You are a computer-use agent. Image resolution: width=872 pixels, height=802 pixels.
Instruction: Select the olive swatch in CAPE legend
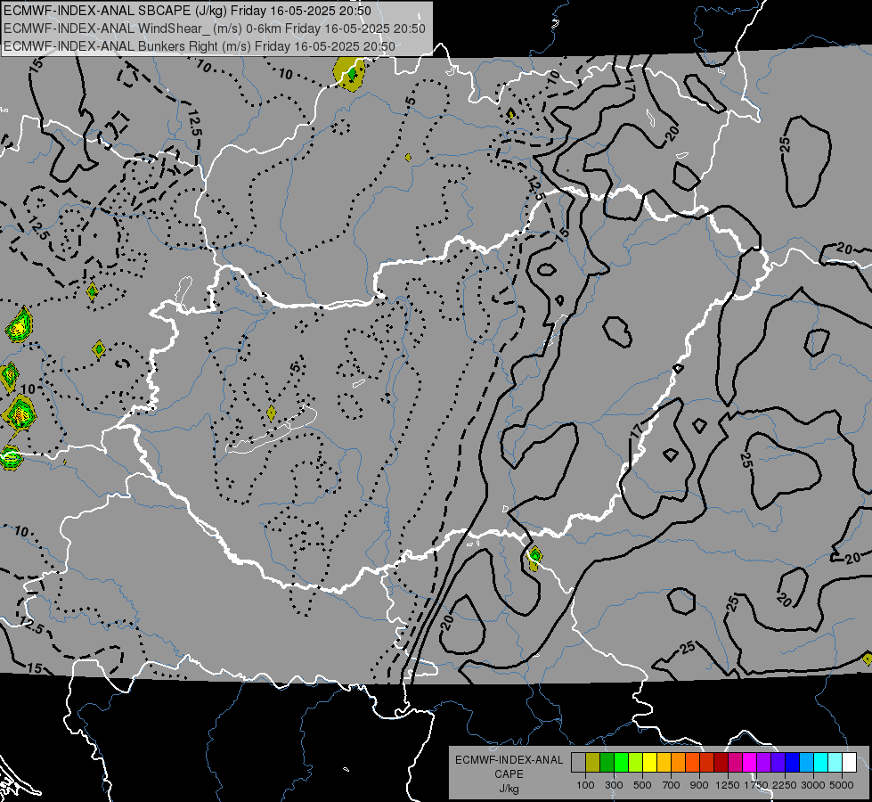[x=593, y=763]
